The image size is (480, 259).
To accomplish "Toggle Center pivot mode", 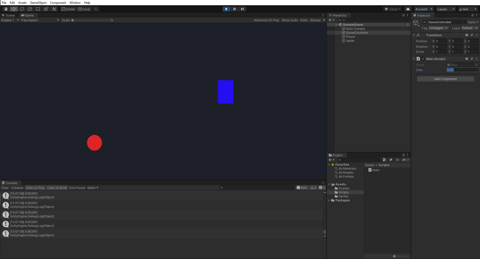I will (x=68, y=9).
